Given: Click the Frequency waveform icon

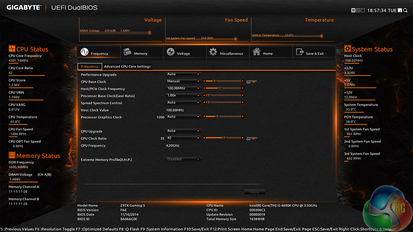Looking at the screenshot, I should click(84, 52).
